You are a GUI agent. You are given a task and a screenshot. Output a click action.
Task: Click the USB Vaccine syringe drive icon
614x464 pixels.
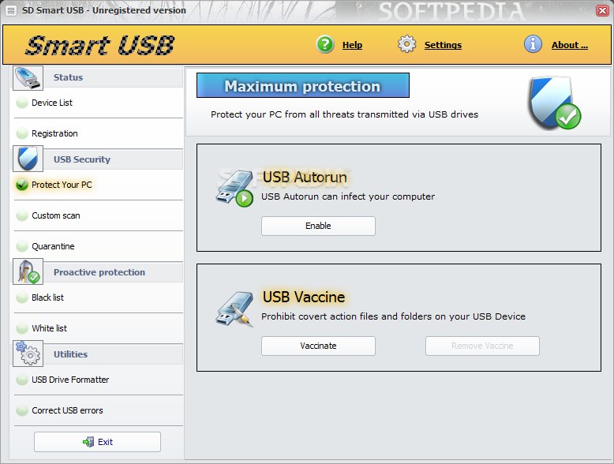click(234, 309)
